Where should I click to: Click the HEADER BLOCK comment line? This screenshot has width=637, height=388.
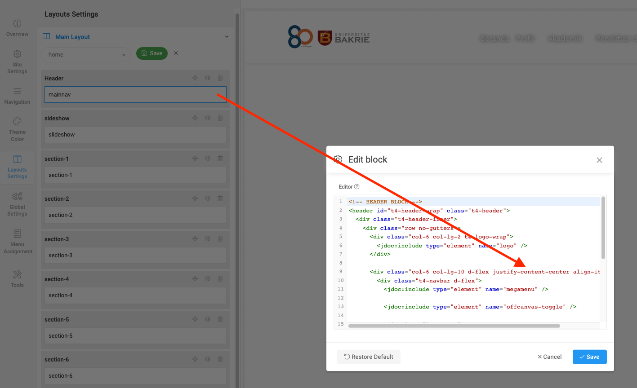[385, 202]
